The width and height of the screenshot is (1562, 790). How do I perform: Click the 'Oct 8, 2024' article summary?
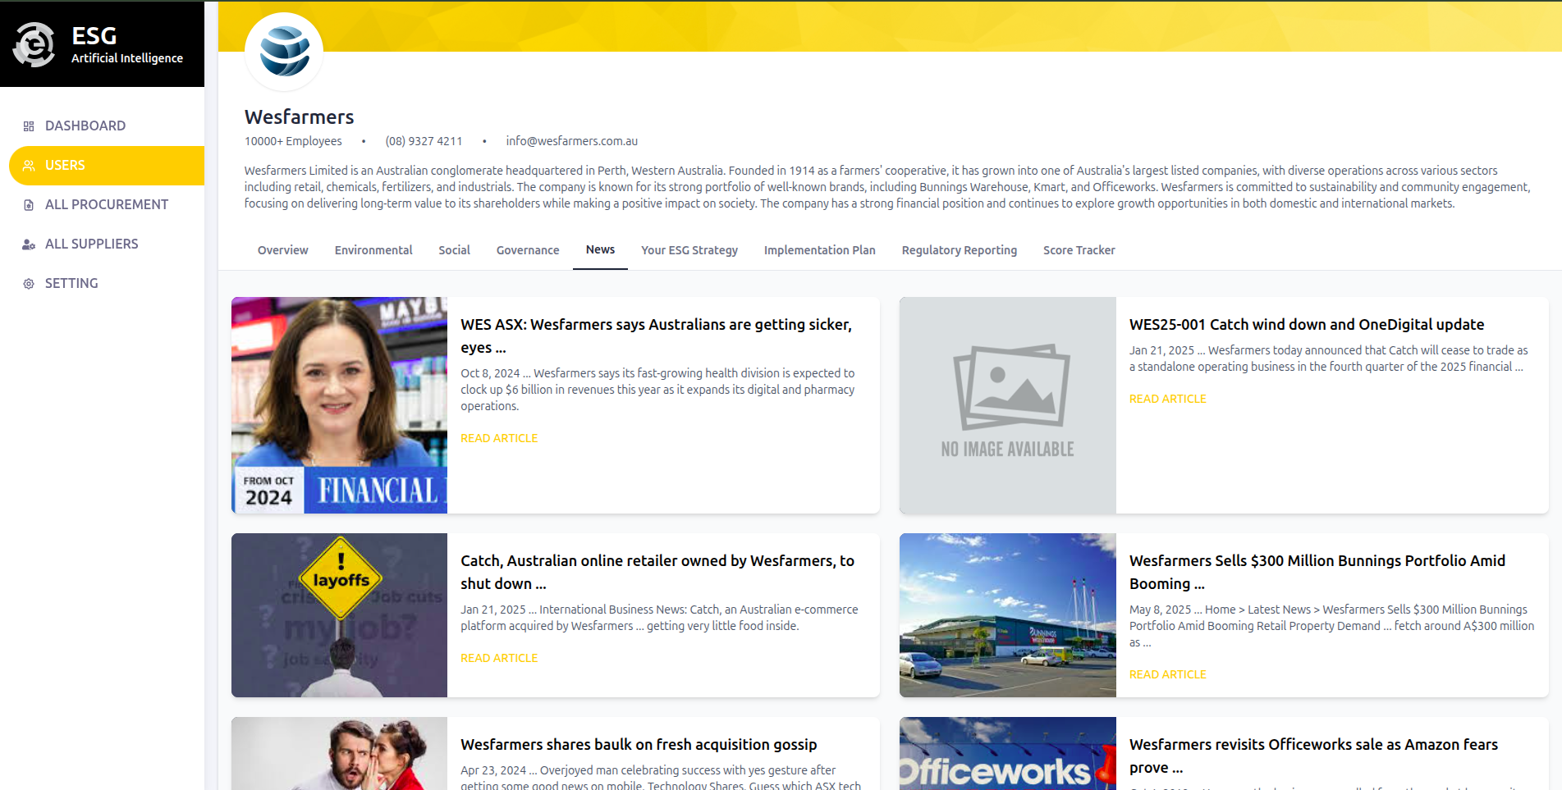click(657, 390)
